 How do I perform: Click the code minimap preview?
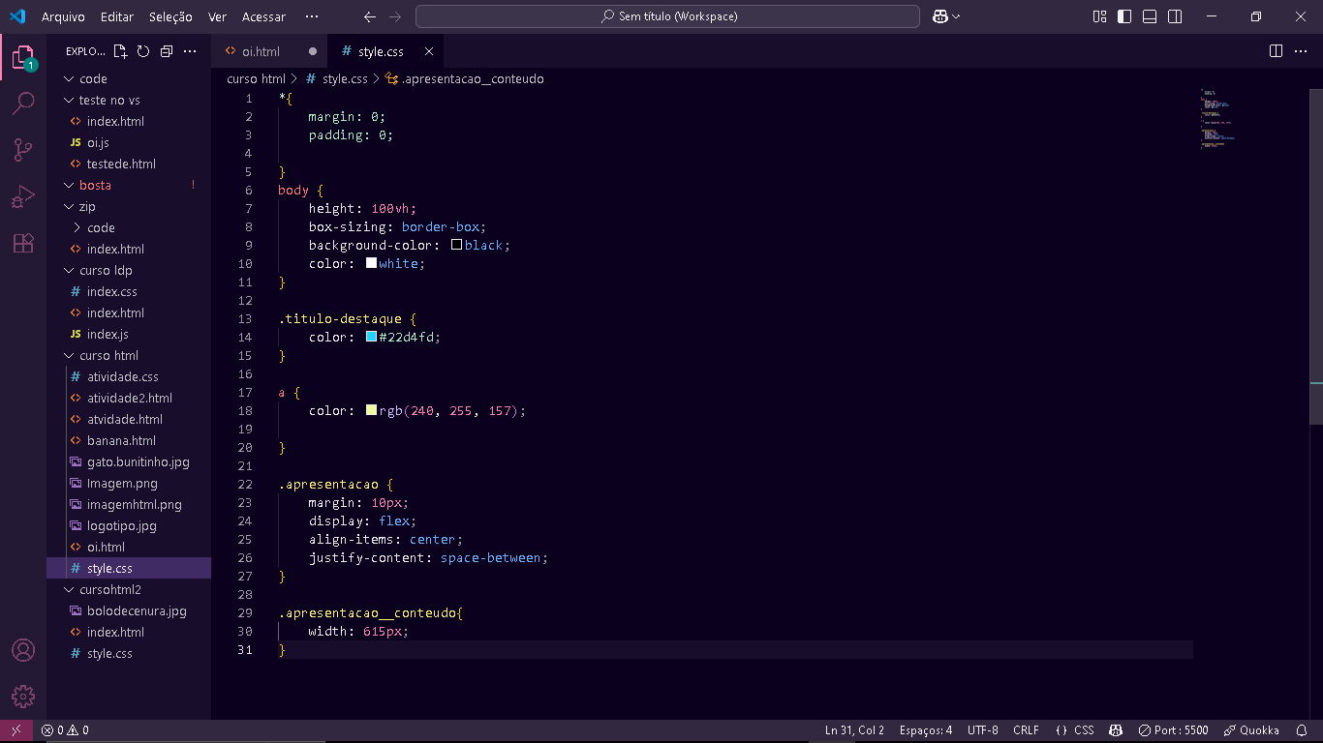click(1219, 118)
